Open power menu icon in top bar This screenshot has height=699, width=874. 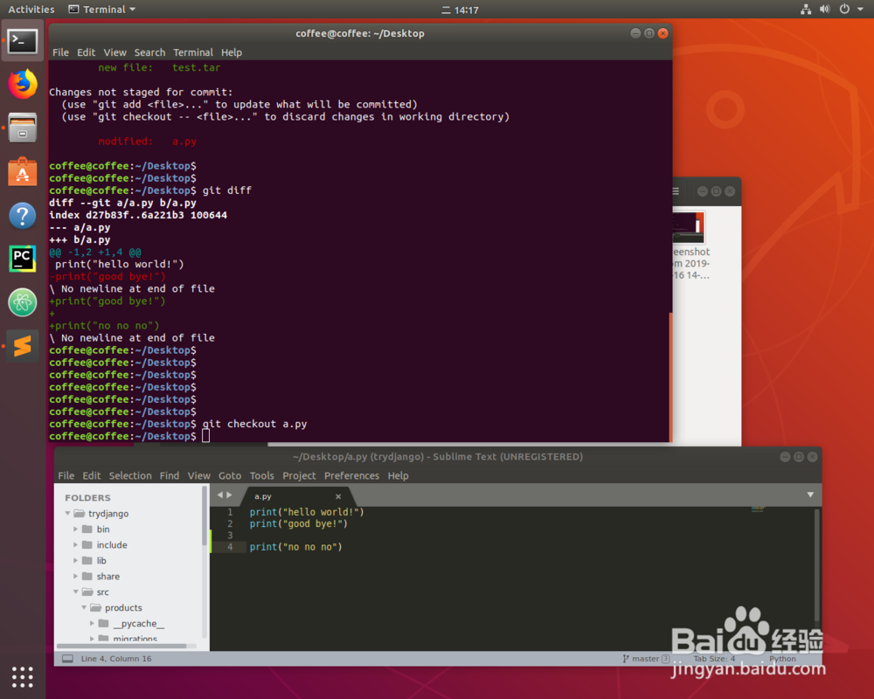coord(844,9)
